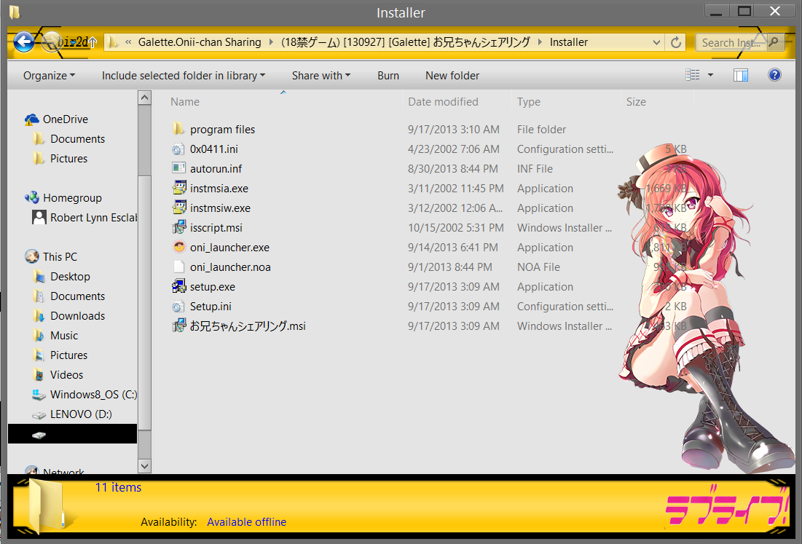The width and height of the screenshot is (802, 544).
Task: Open the Help question mark icon
Action: [774, 75]
